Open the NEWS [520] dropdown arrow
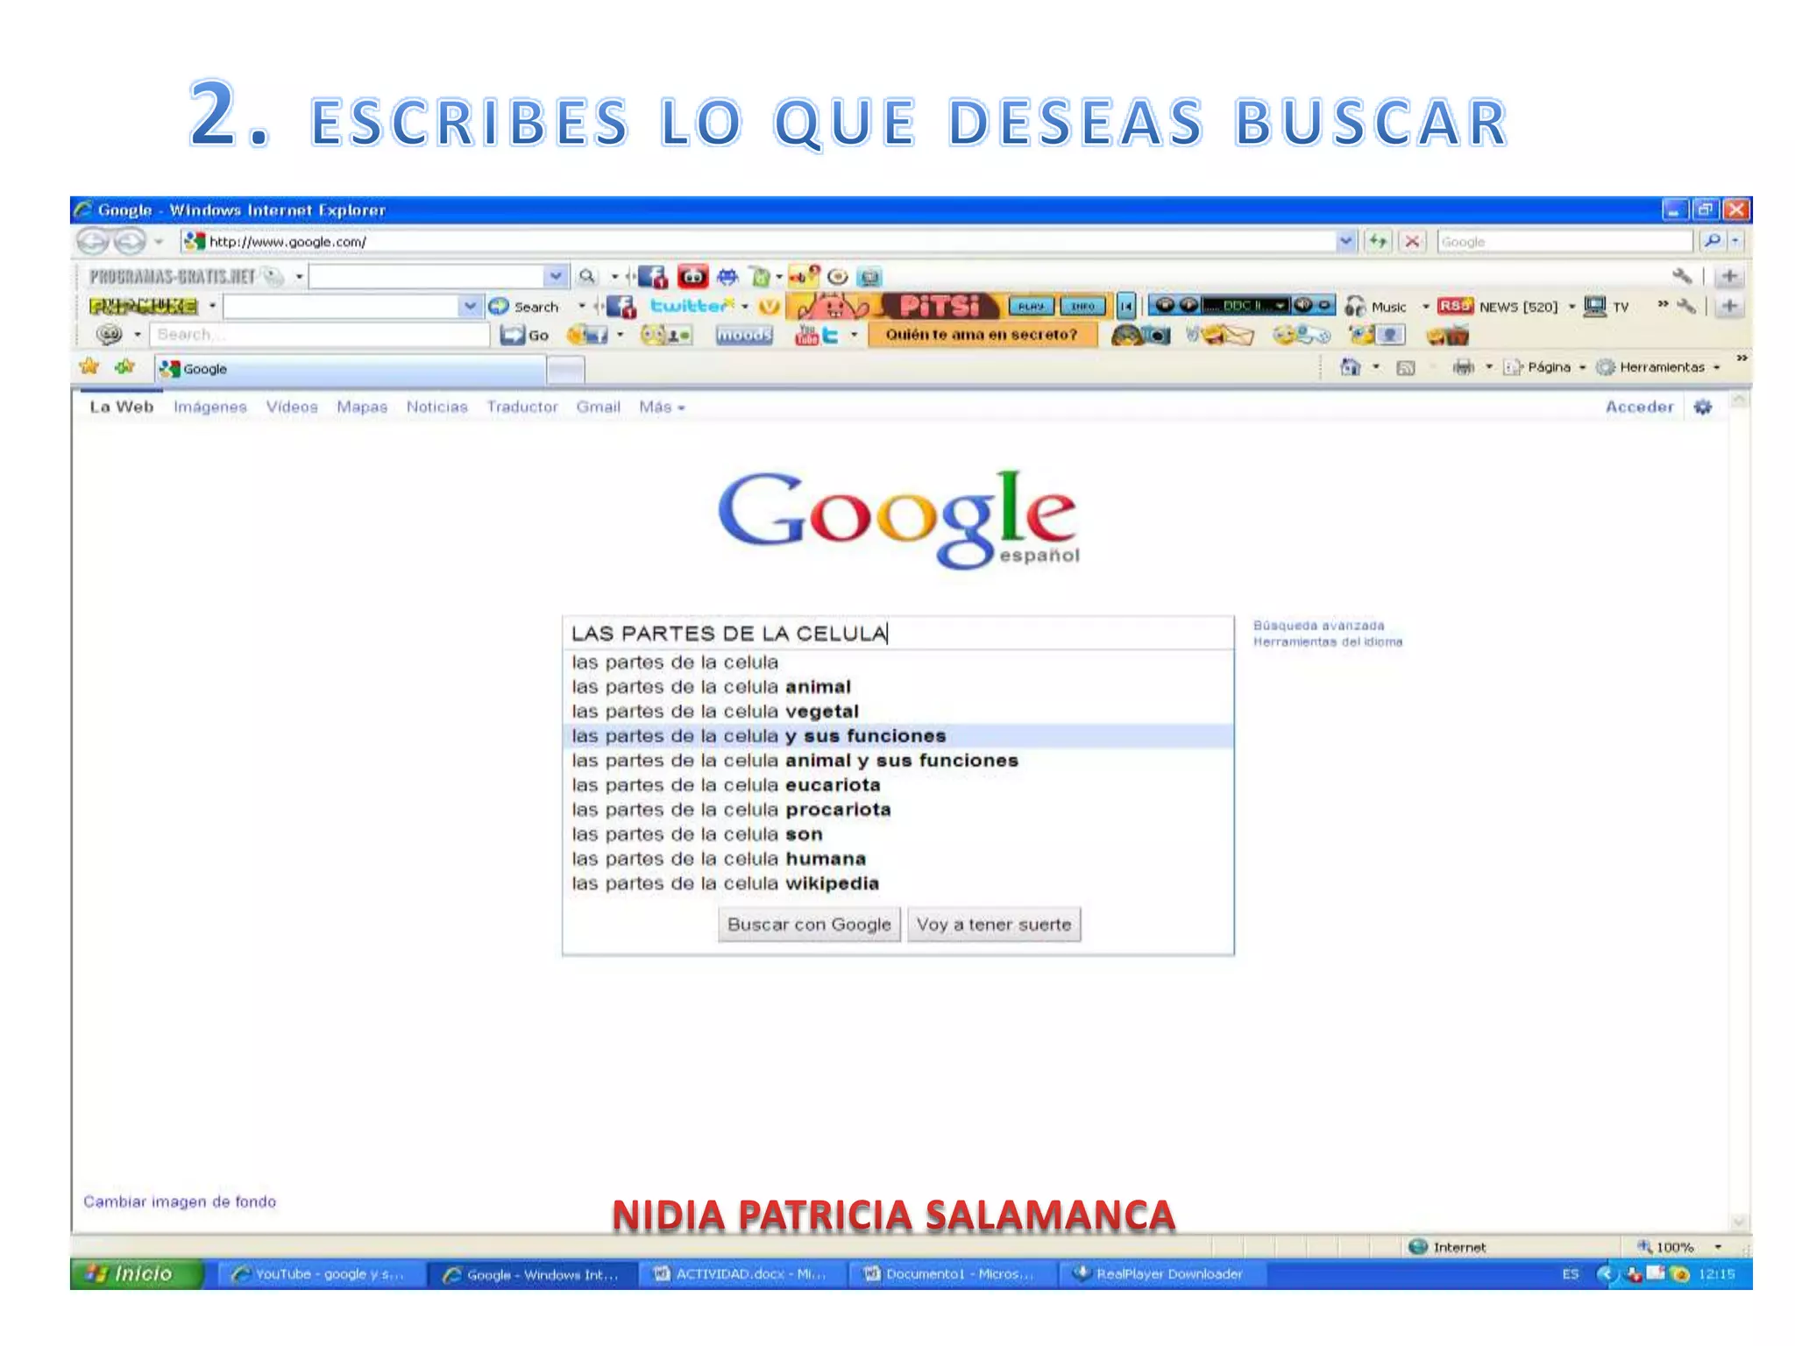The height and width of the screenshot is (1346, 1795). coord(1572,307)
